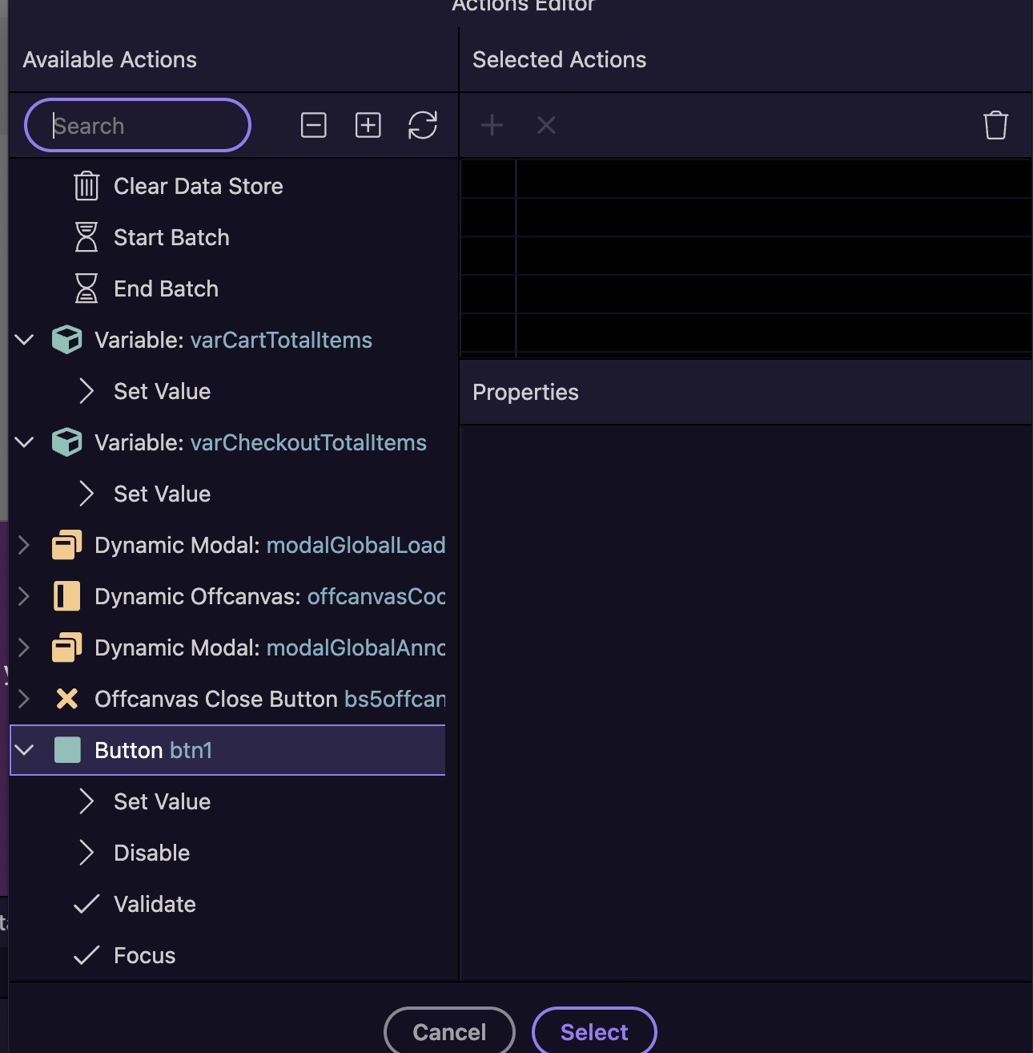The height and width of the screenshot is (1053, 1033).
Task: Click the refresh actions icon
Action: coord(422,125)
